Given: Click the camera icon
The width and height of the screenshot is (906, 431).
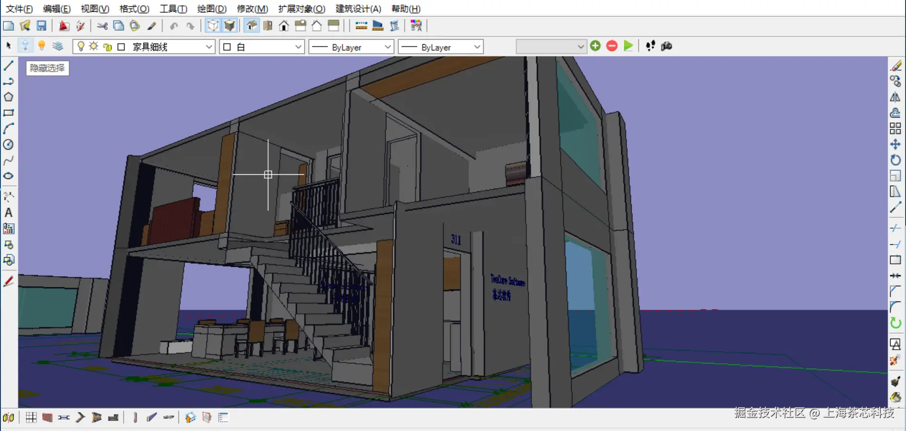Looking at the screenshot, I should (x=667, y=46).
